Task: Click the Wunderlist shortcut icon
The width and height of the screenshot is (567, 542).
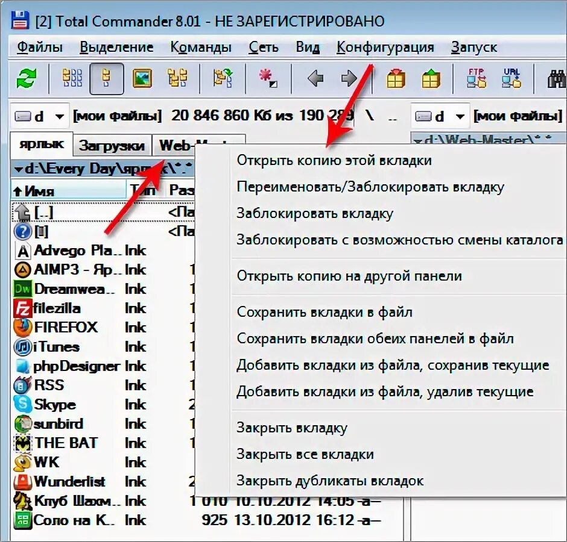Action: pyautogui.click(x=22, y=482)
